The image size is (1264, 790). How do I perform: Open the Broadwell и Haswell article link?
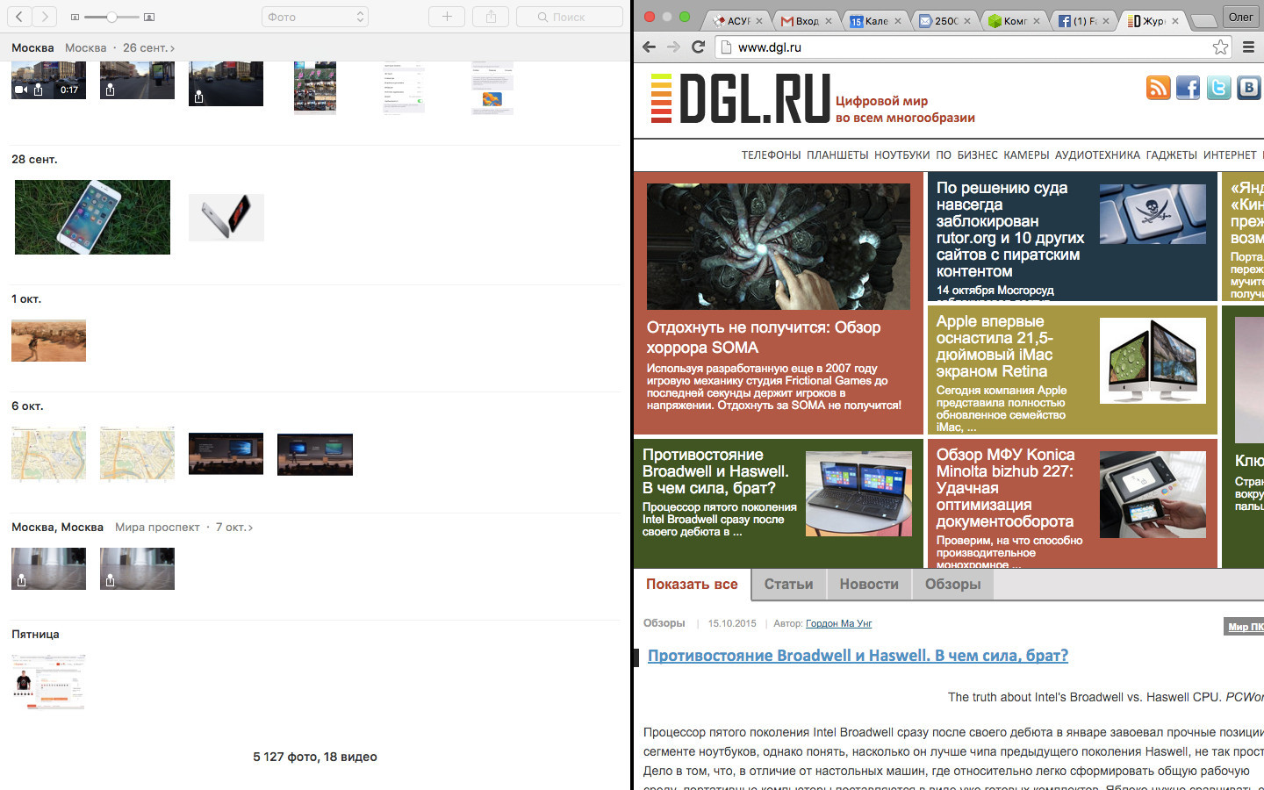tap(857, 656)
